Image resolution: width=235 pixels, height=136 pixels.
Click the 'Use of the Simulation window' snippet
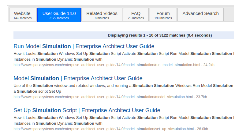point(122,88)
